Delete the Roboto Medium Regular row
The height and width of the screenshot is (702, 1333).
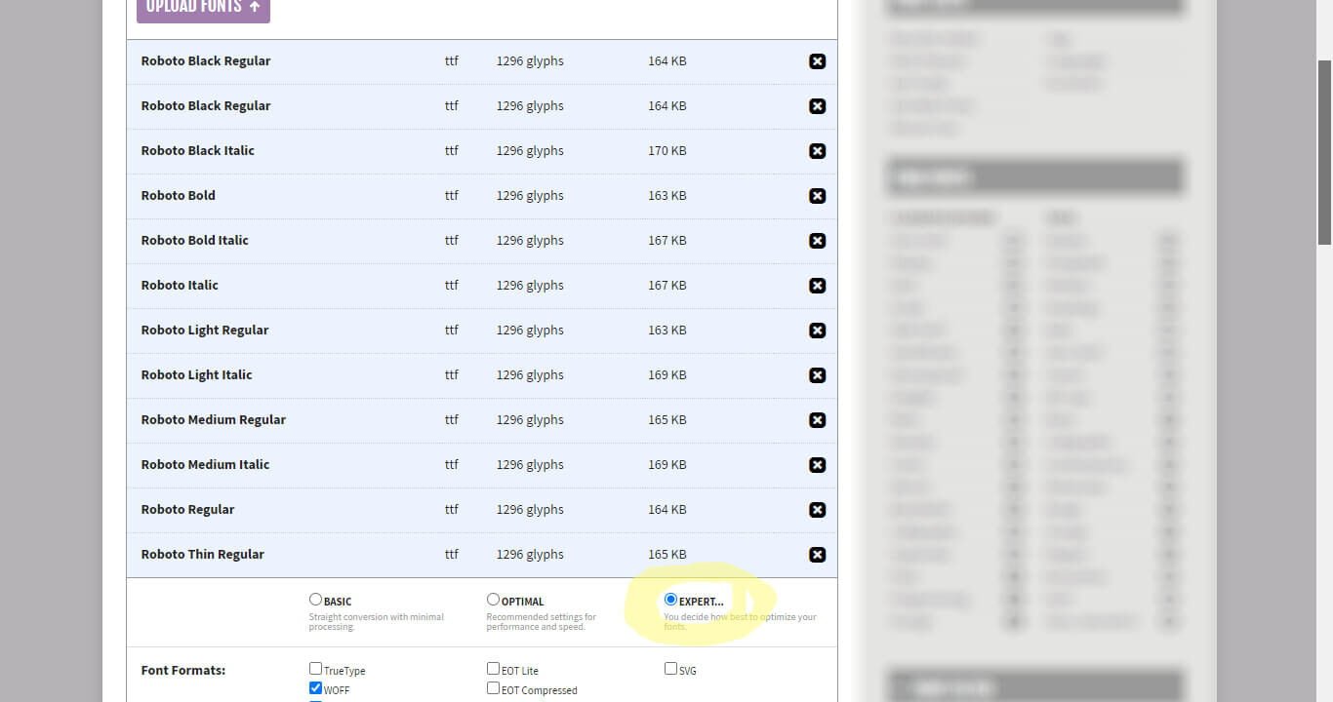tap(817, 420)
